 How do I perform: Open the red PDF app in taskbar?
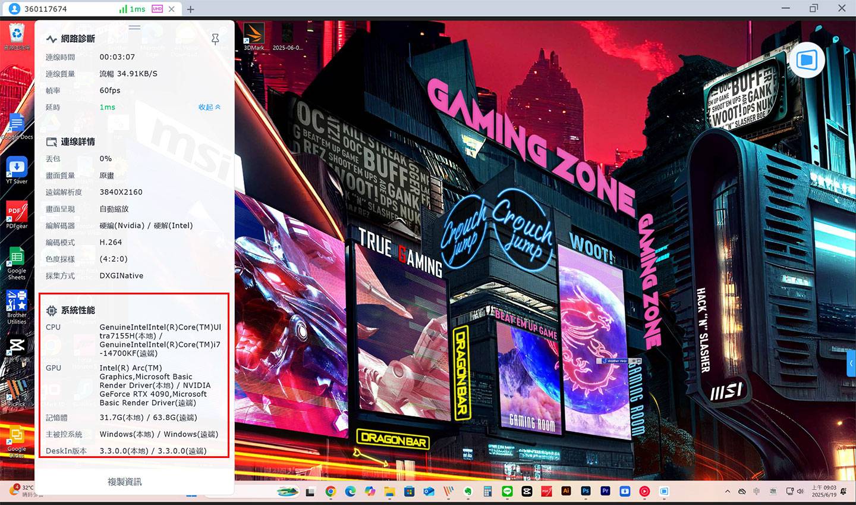546,491
